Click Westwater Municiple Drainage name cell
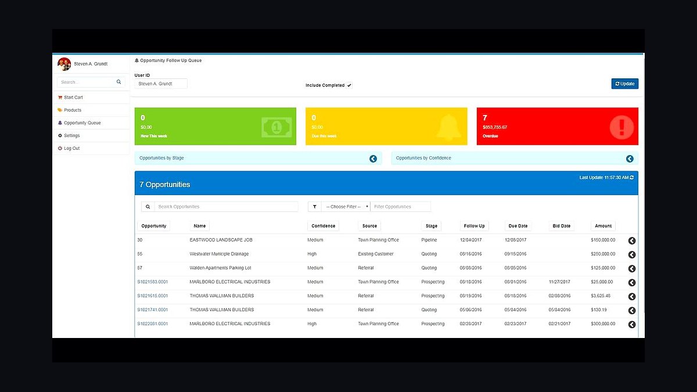This screenshot has height=392, width=697. point(219,254)
